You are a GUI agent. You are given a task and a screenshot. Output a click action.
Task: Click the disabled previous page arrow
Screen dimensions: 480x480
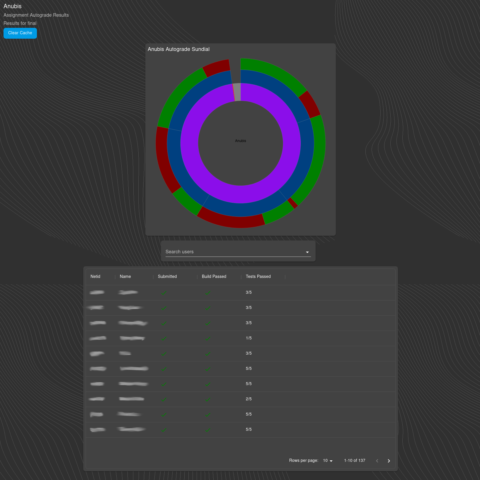[x=377, y=461]
